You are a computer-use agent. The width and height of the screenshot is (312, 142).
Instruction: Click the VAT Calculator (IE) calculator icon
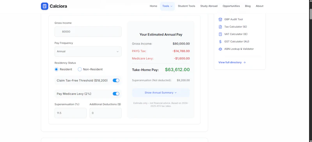(x=220, y=34)
